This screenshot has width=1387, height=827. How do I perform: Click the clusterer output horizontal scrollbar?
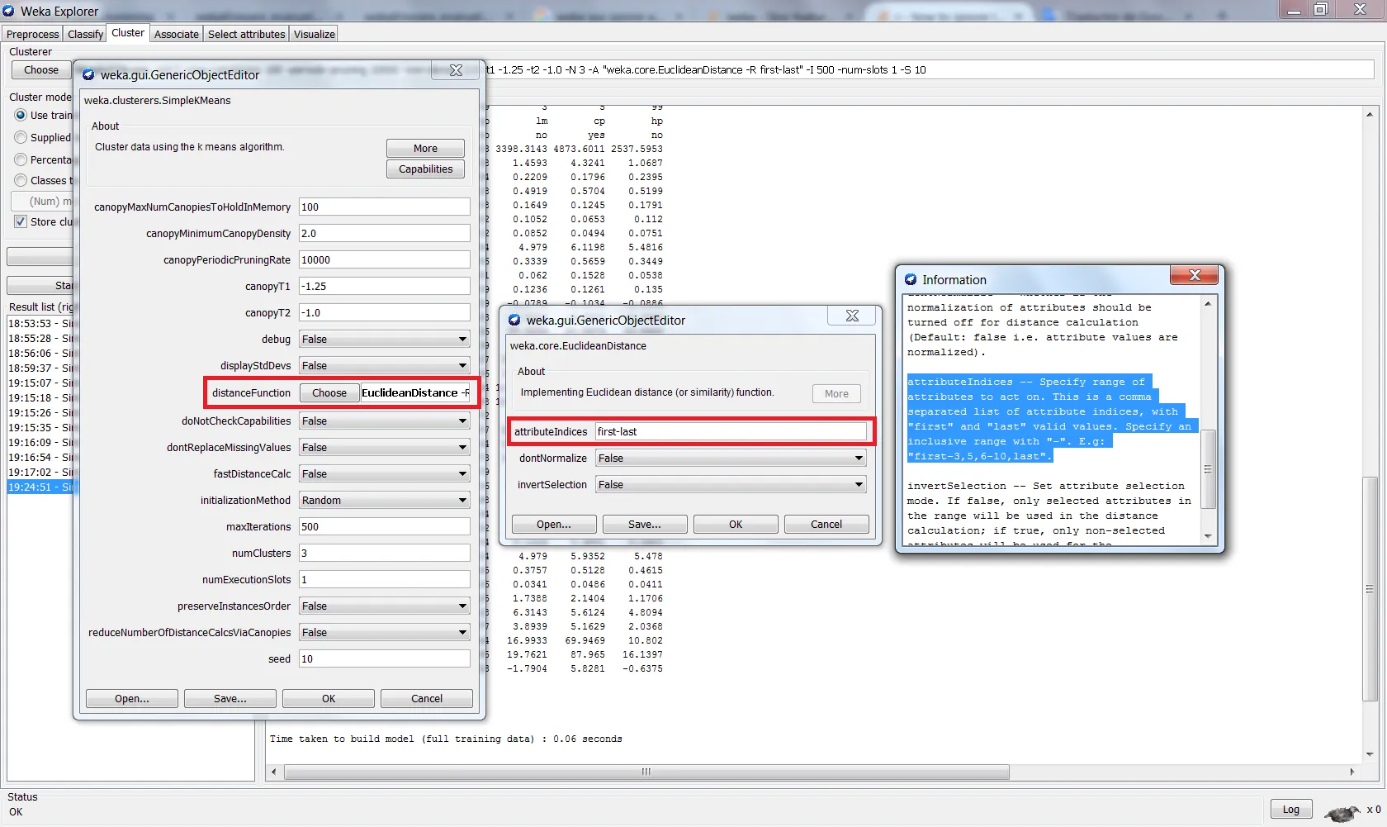tap(646, 772)
